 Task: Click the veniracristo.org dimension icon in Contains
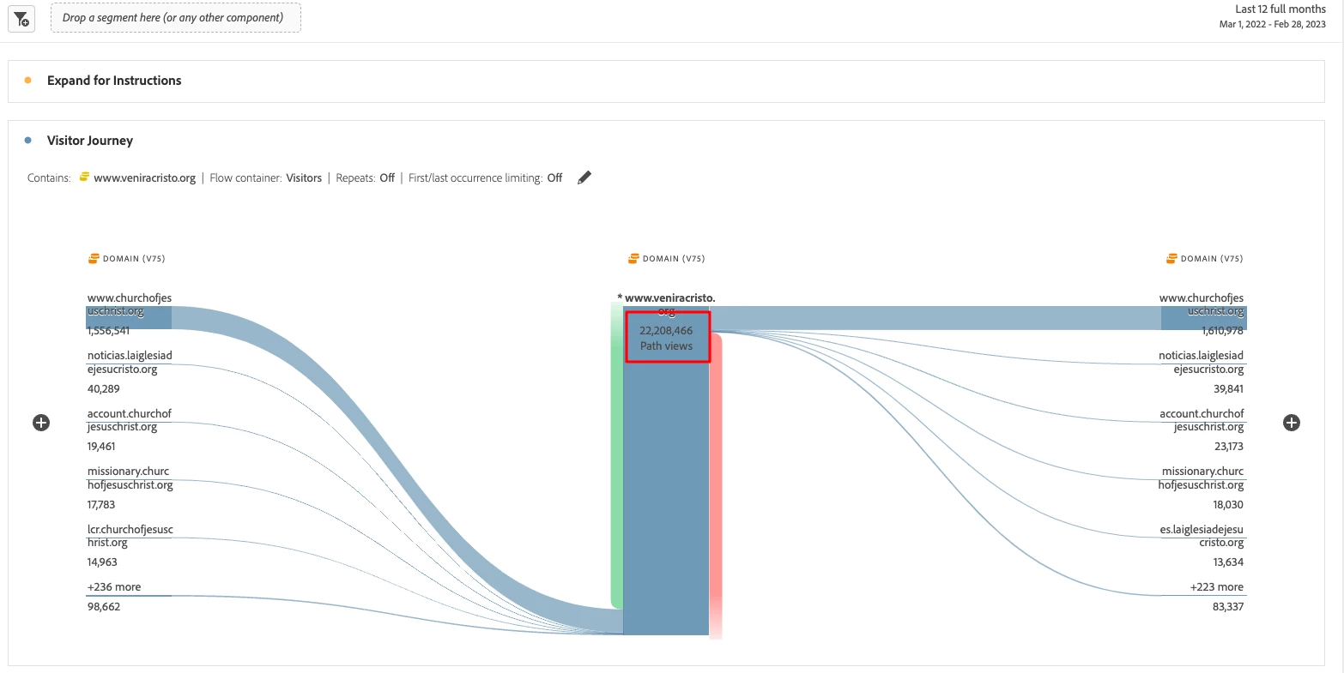coord(84,177)
